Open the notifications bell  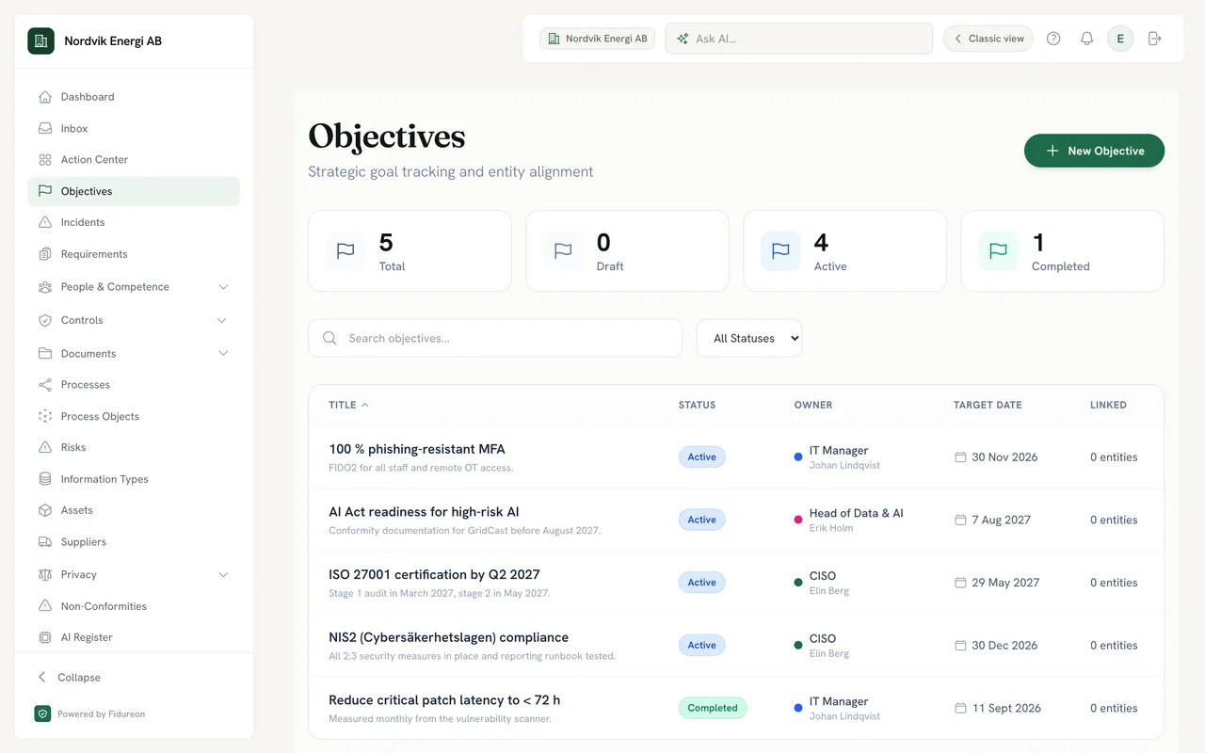pos(1086,39)
